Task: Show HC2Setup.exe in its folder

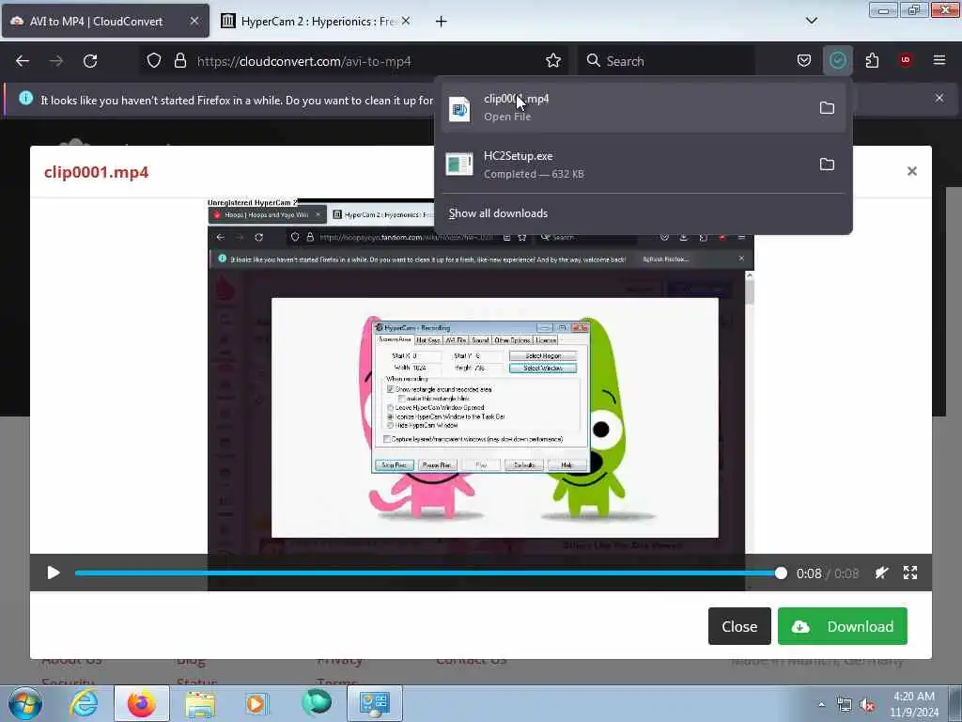Action: (x=827, y=165)
